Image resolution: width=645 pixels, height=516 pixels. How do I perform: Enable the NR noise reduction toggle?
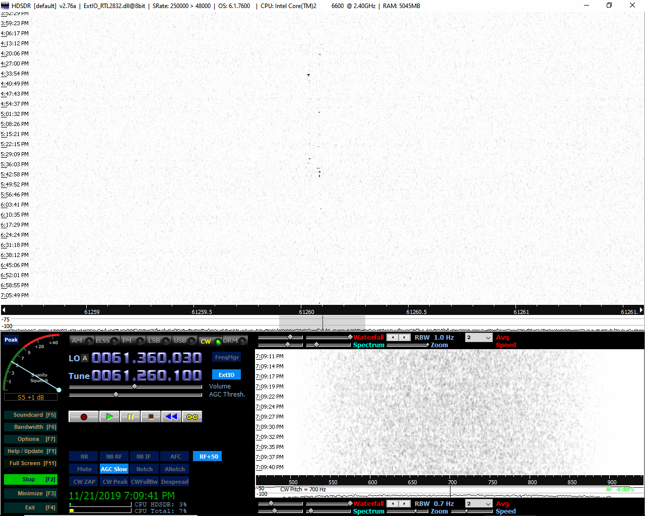[x=84, y=457]
